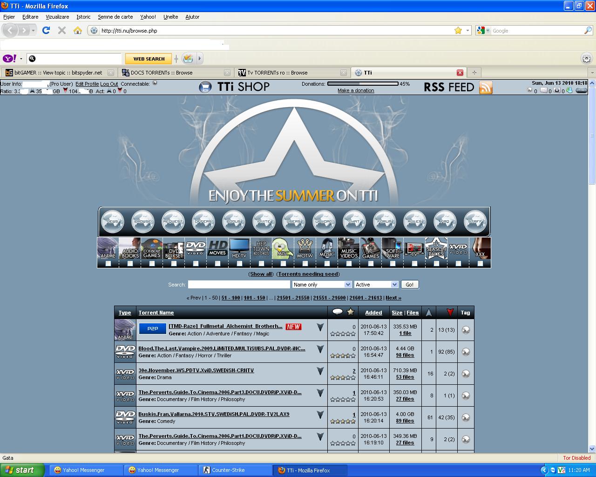The image size is (596, 477).
Task: Expand details arrow for Buskis.Fran.Vallarna torrent
Action: (x=320, y=415)
